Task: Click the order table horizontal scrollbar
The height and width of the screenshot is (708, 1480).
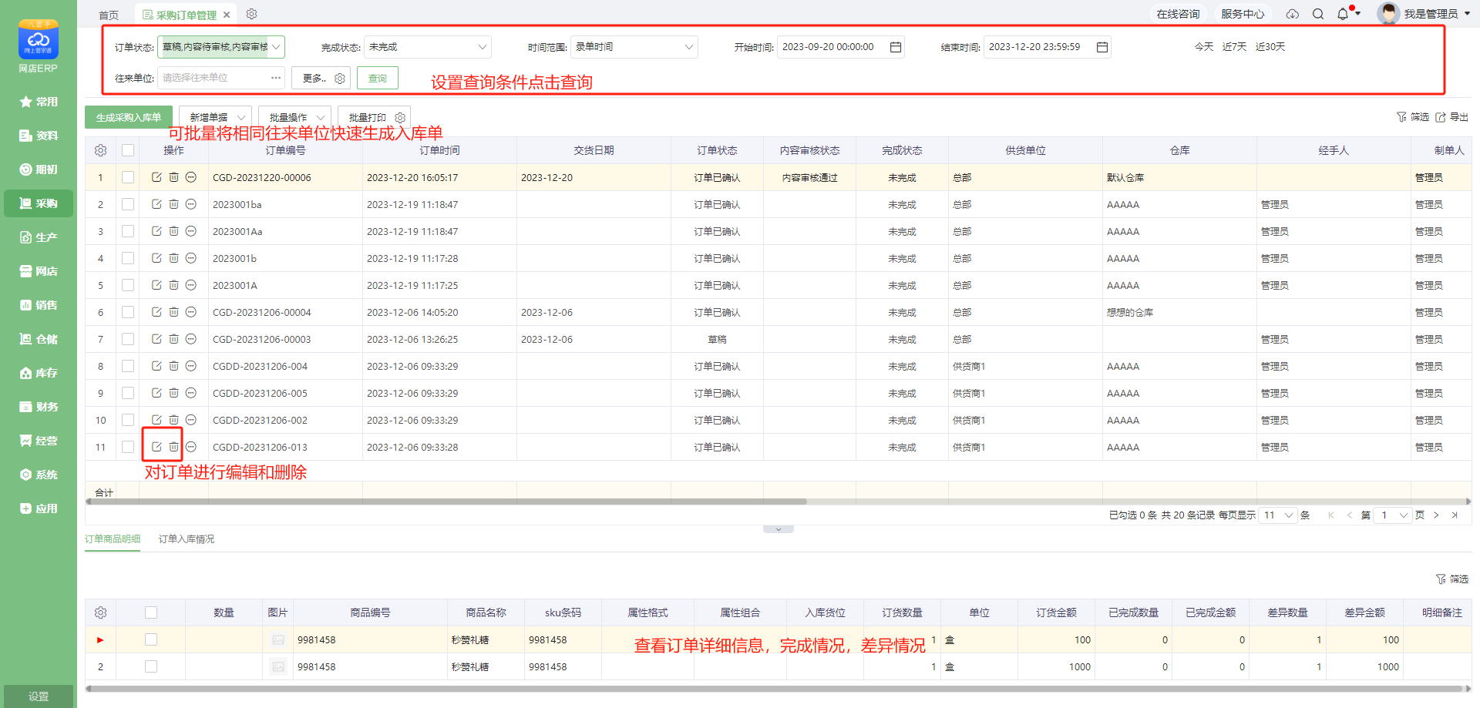Action: coord(448,502)
